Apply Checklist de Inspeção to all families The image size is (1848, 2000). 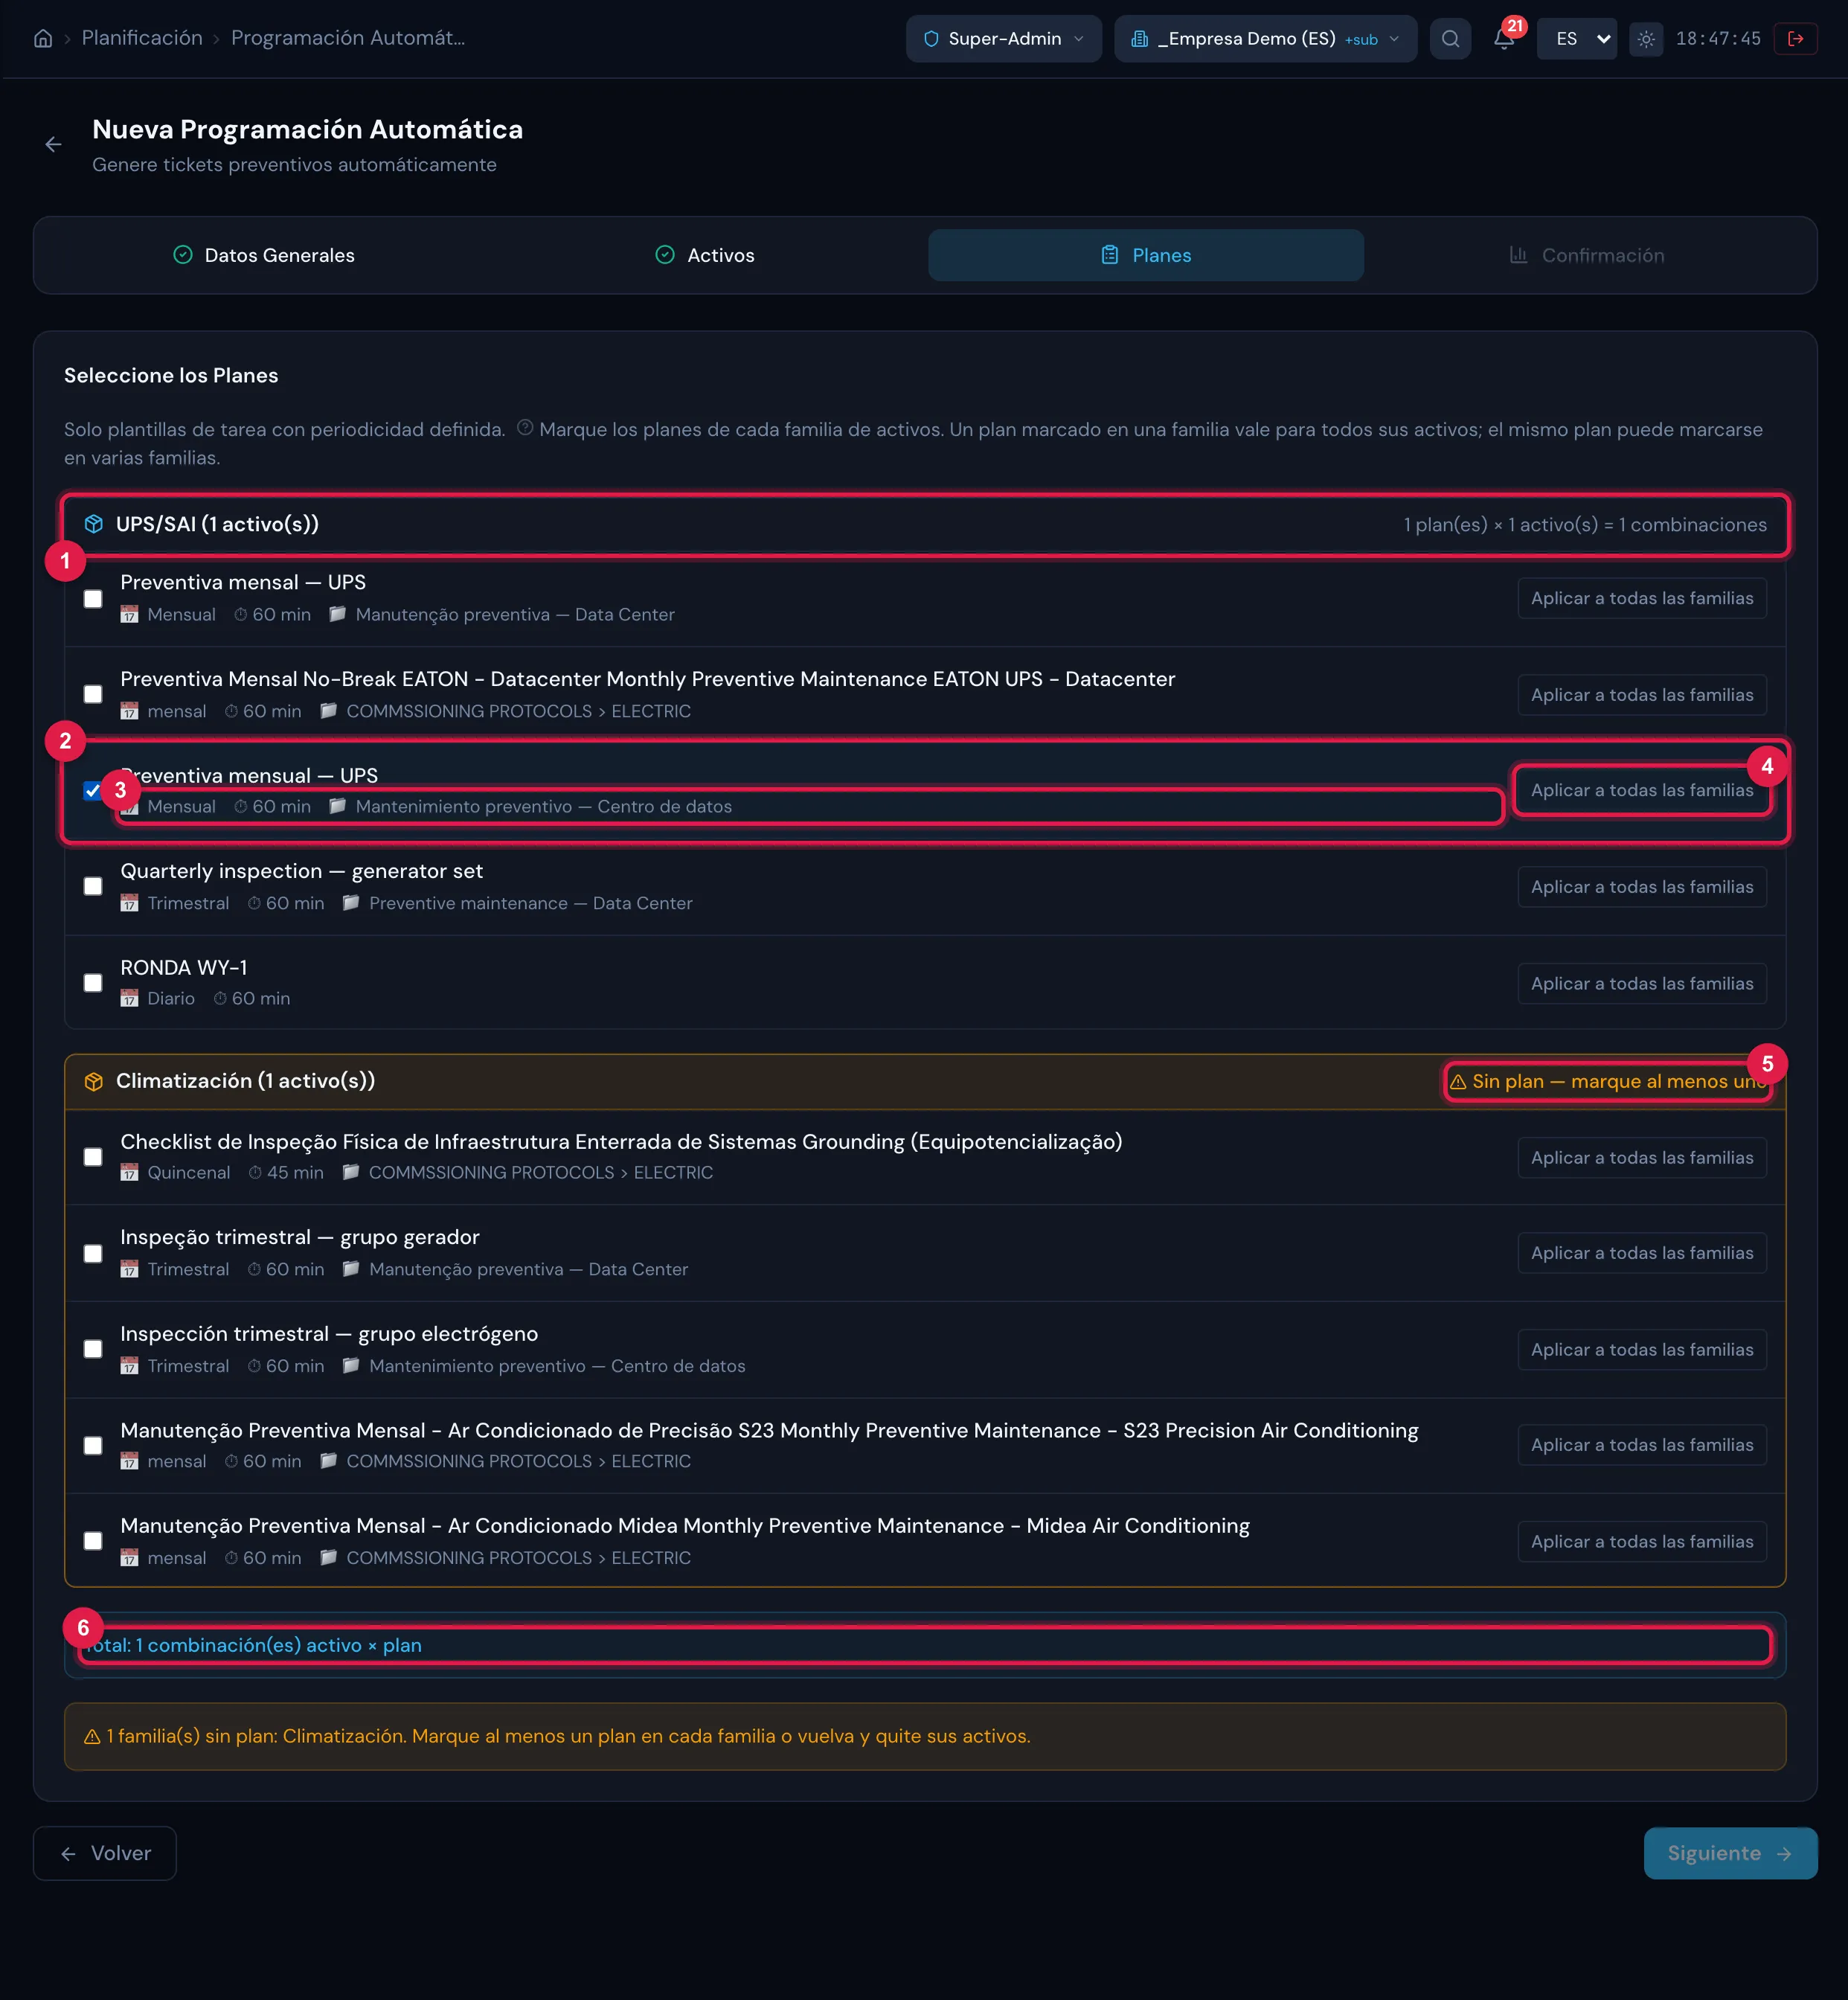tap(1642, 1157)
